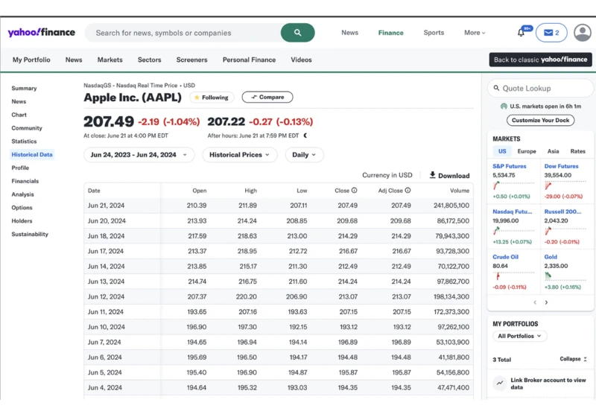Open the All Portfolios dropdown
This screenshot has width=596, height=417.
pos(519,336)
